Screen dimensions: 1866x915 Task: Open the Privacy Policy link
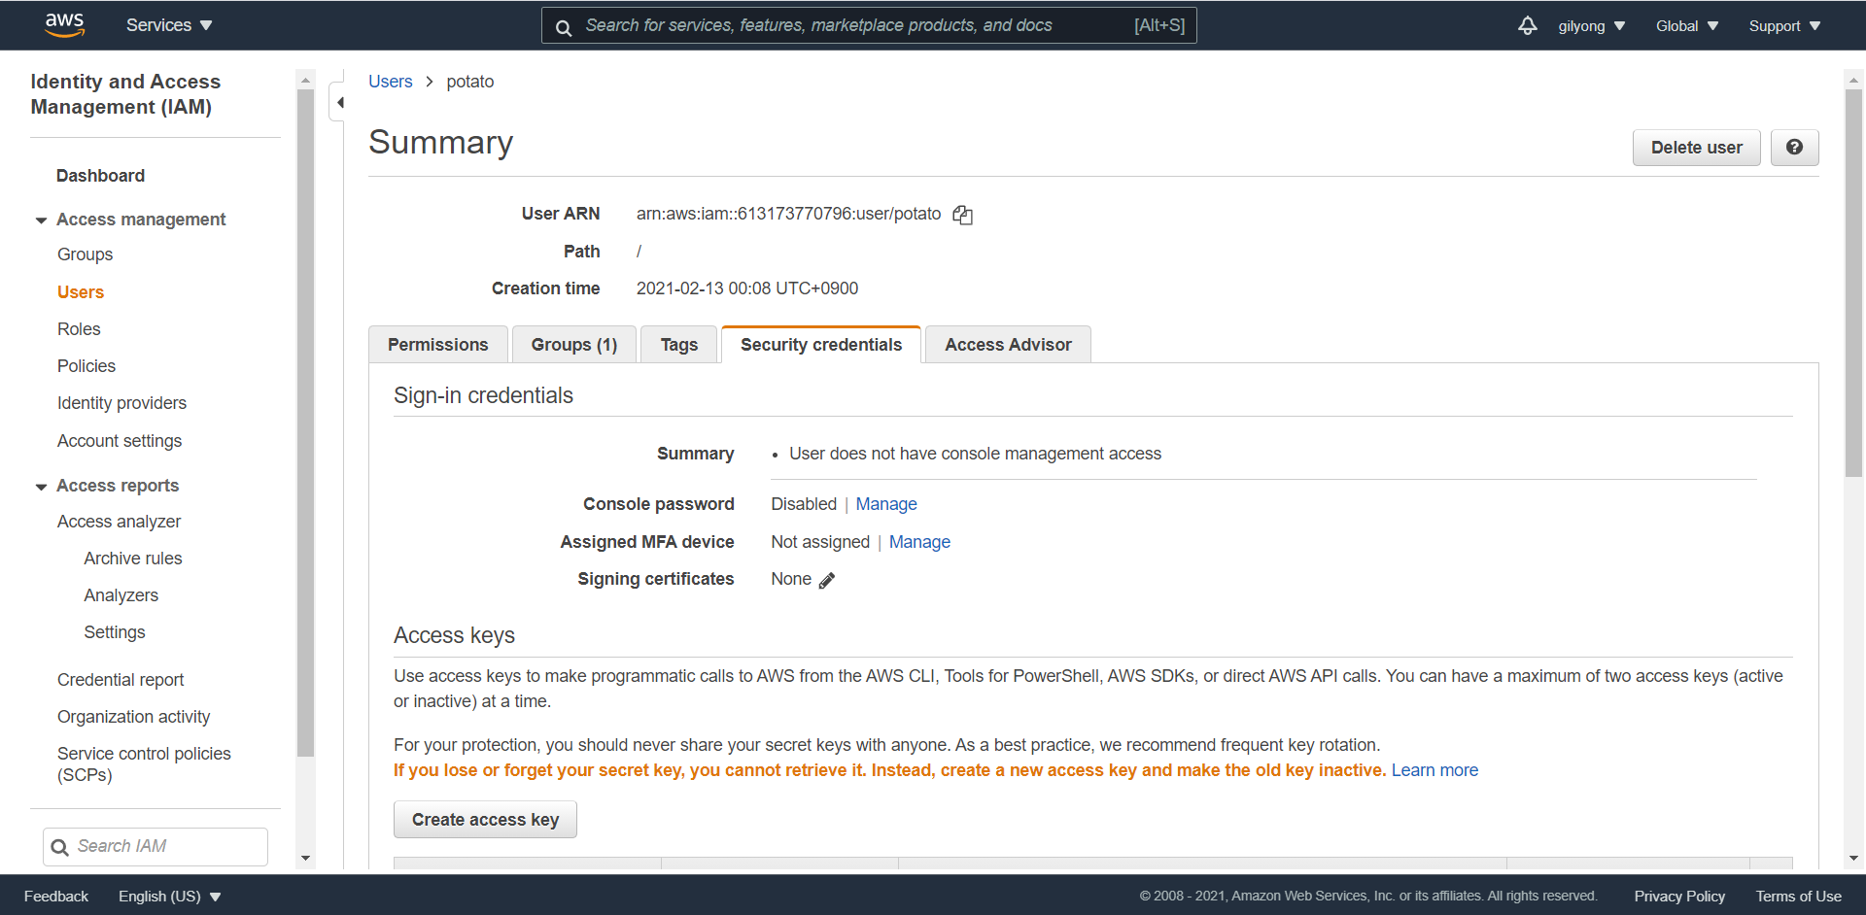coord(1679,897)
